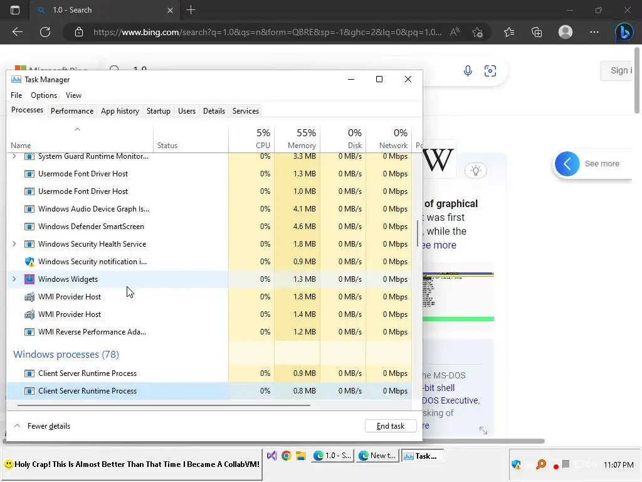Open the Options menu in Task Manager
This screenshot has width=642, height=482.
pyautogui.click(x=44, y=95)
